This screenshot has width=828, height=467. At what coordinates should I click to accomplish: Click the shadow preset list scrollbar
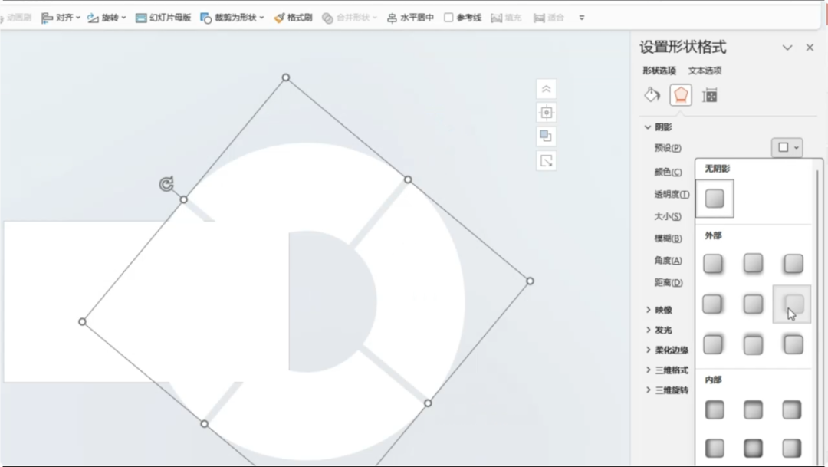(x=817, y=317)
